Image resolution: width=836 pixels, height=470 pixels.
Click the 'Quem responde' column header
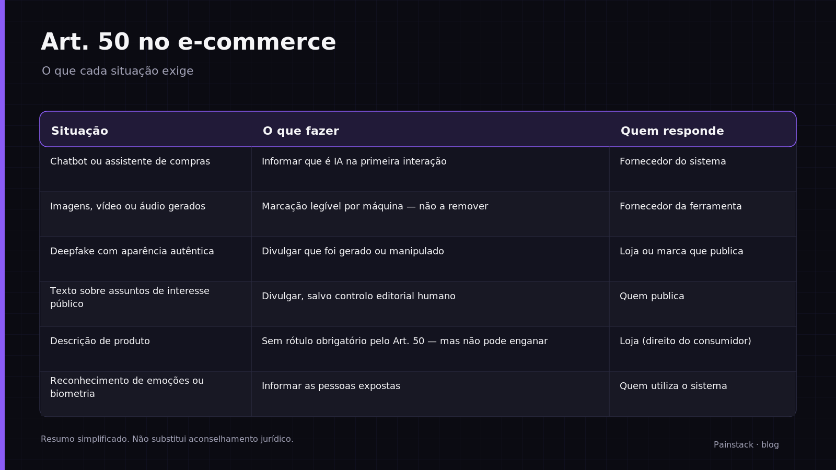click(672, 131)
